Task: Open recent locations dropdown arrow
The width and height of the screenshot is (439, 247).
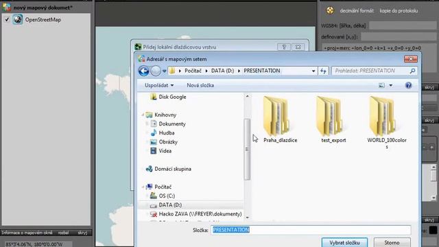Action: 165,71
